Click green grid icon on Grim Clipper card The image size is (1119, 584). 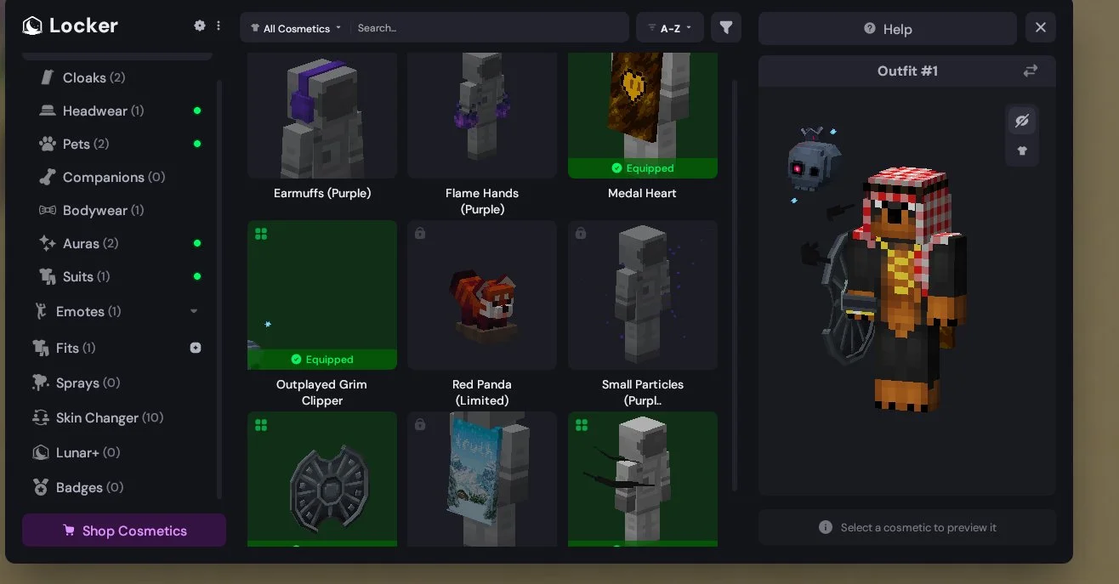click(260, 234)
